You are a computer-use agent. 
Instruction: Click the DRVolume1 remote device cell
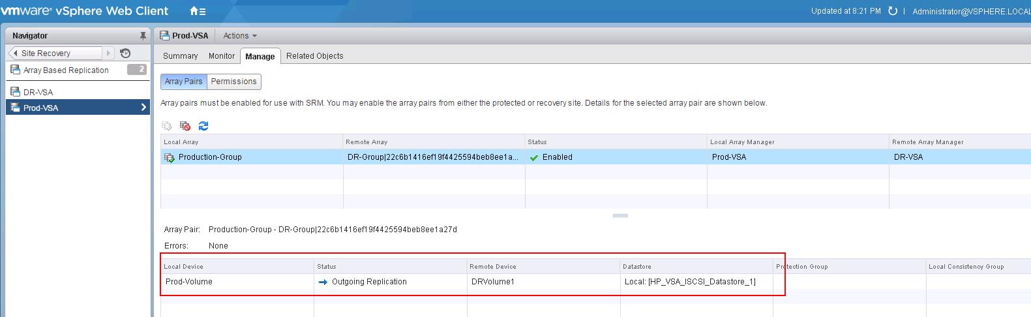[x=543, y=282]
